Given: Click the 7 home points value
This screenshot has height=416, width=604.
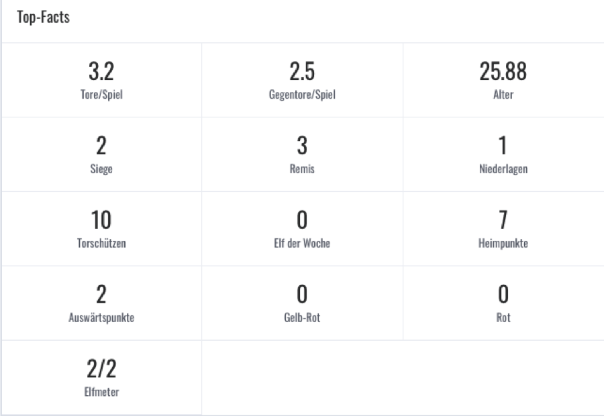Looking at the screenshot, I should (503, 219).
